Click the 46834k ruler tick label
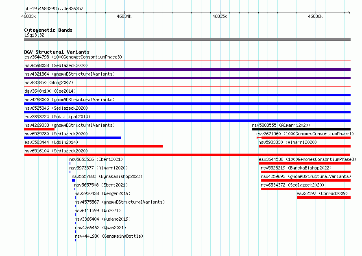The image size is (362, 256). tap(124, 16)
